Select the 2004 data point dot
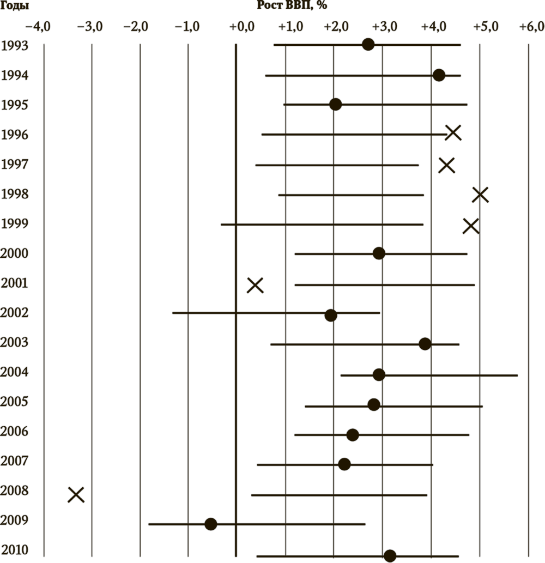This screenshot has height=563, width=545. [379, 375]
